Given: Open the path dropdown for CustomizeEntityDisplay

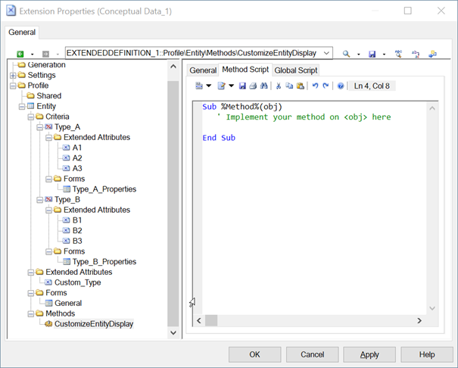Looking at the screenshot, I should point(326,53).
